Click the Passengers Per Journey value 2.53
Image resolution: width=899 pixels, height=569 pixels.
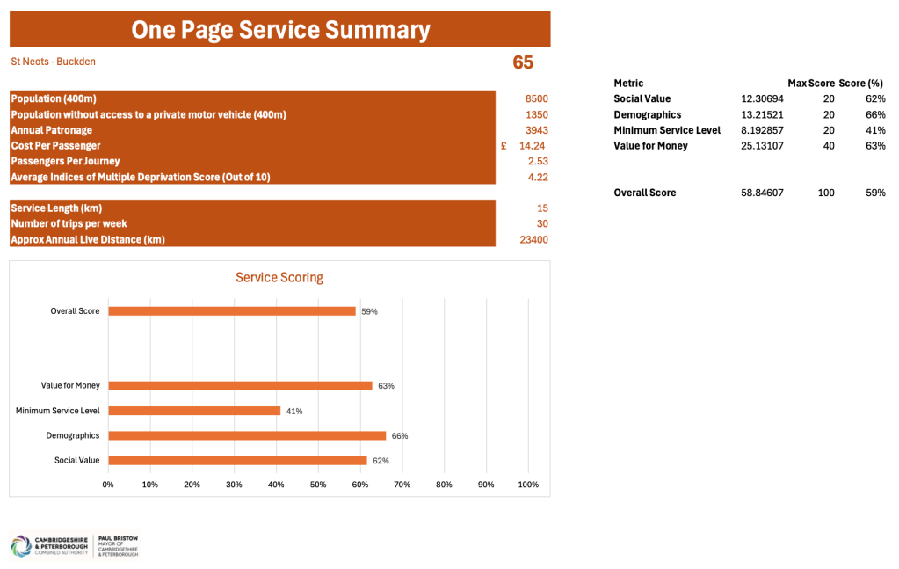pos(537,162)
